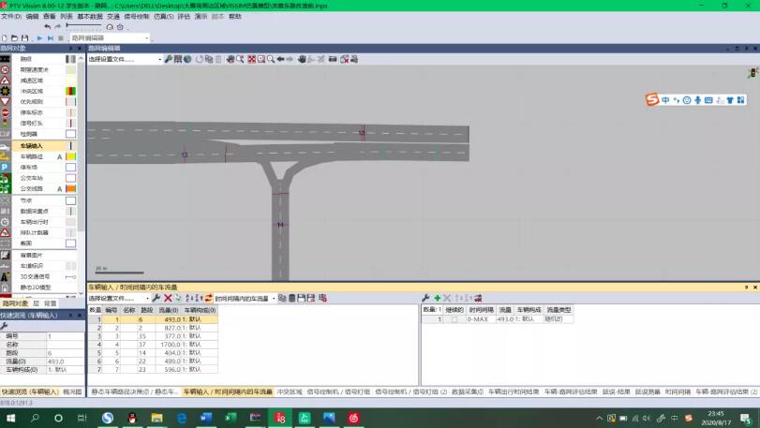Click the simulation speed slider
The image size is (760, 428).
pyautogui.click(x=83, y=24)
